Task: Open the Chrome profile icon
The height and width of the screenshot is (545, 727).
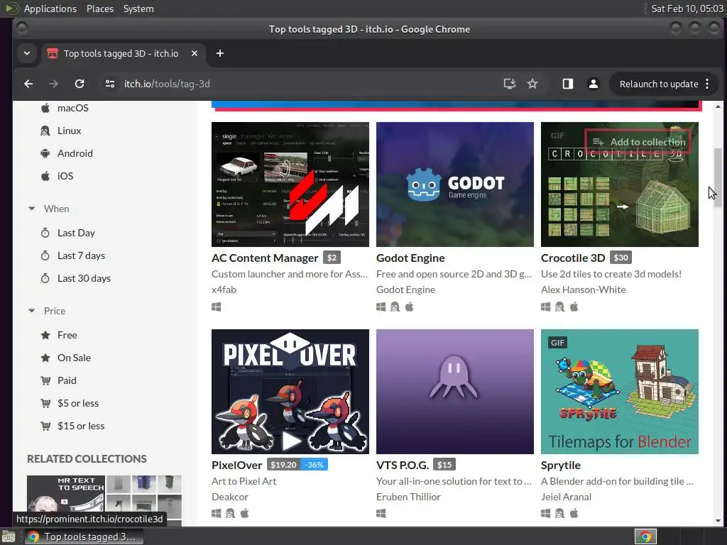Action: coord(593,84)
